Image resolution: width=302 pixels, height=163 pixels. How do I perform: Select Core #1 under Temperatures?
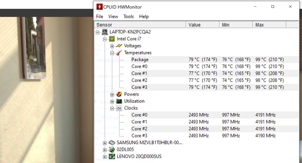(x=215, y=73)
